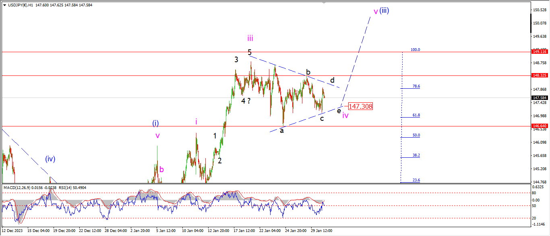Click the blue '(i)' wave label
550x236 pixels.
(x=155, y=123)
